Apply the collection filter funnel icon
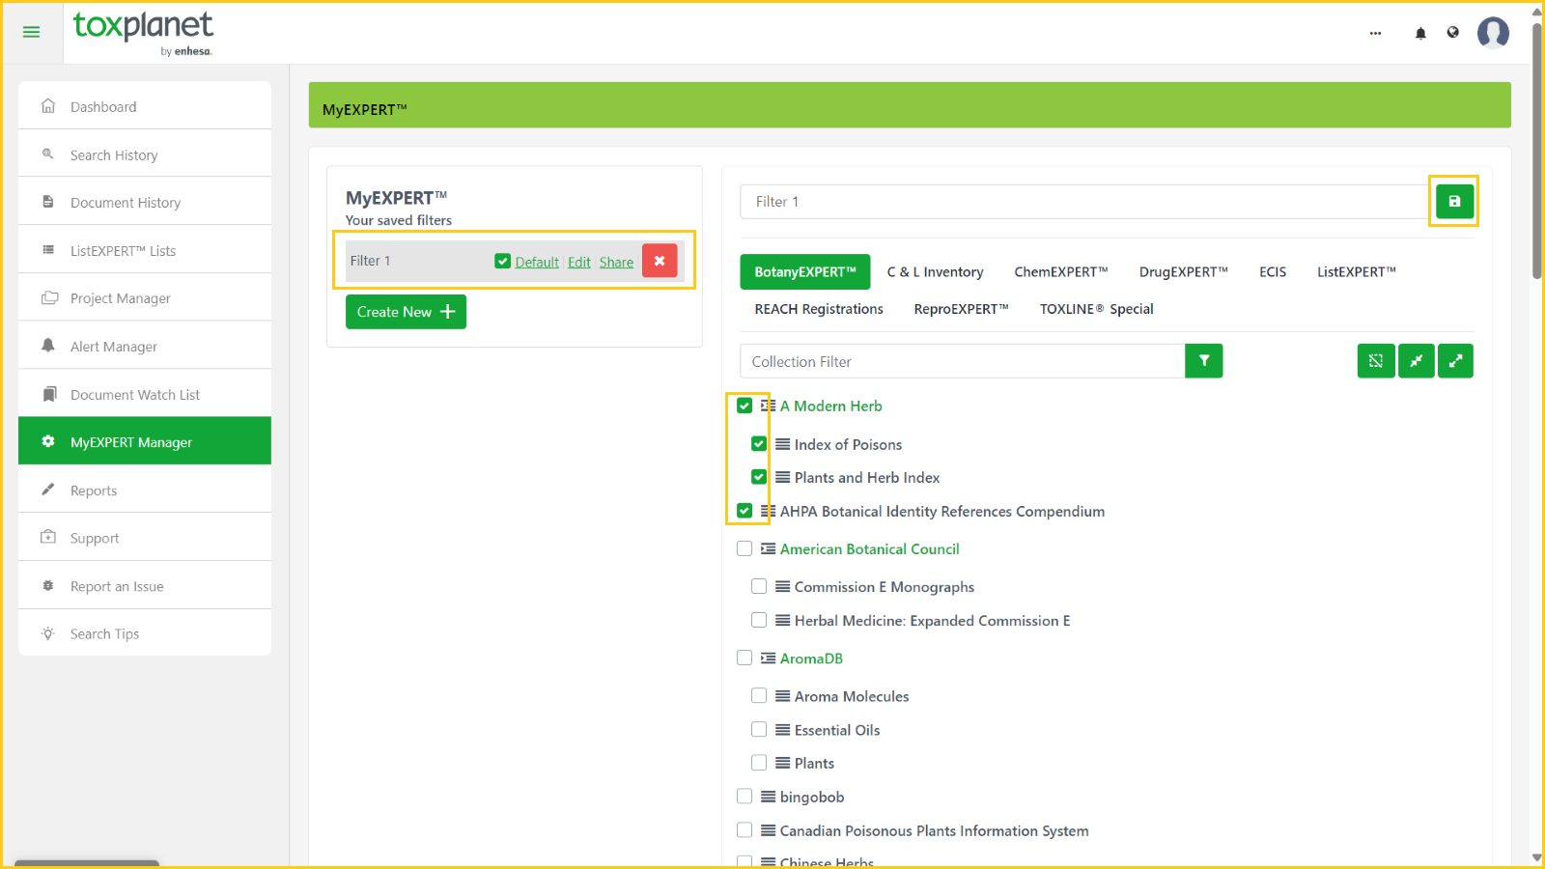1545x869 pixels. (1204, 361)
